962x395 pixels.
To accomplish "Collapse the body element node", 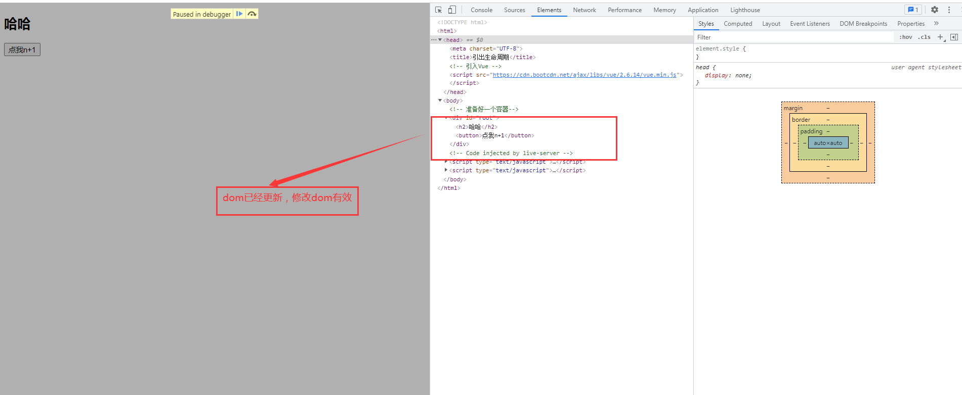I will [440, 100].
